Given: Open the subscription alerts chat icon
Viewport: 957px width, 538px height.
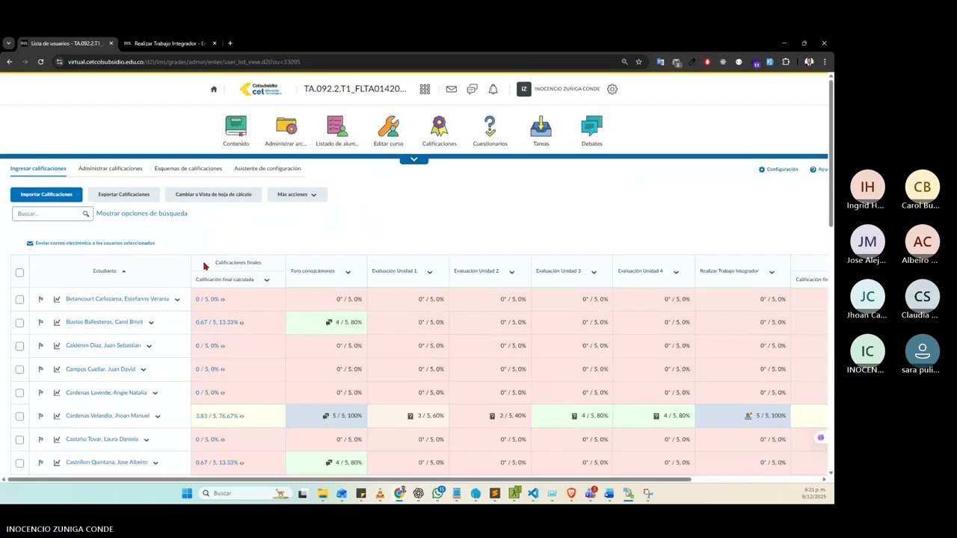Looking at the screenshot, I should pos(472,89).
